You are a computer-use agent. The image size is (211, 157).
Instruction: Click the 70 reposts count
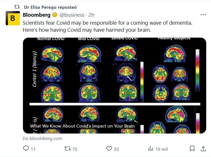coord(75,149)
